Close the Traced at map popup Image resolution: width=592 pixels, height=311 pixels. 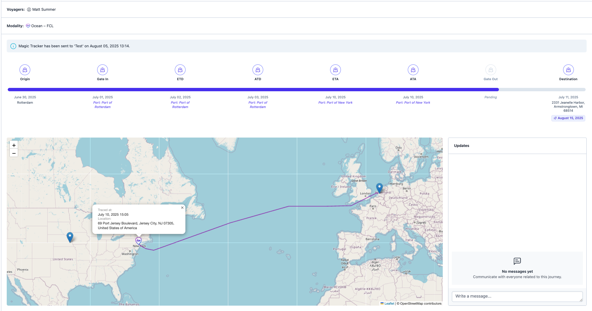(182, 208)
